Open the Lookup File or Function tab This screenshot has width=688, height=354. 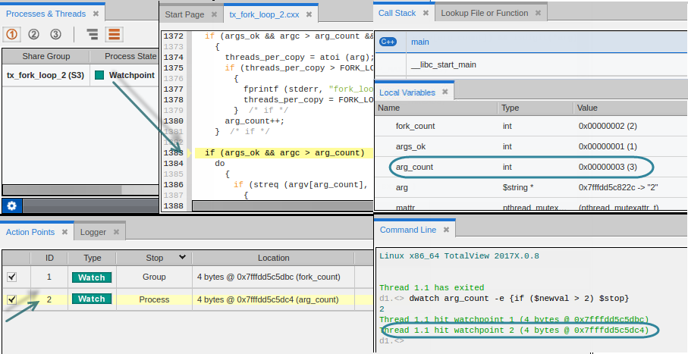(x=484, y=13)
